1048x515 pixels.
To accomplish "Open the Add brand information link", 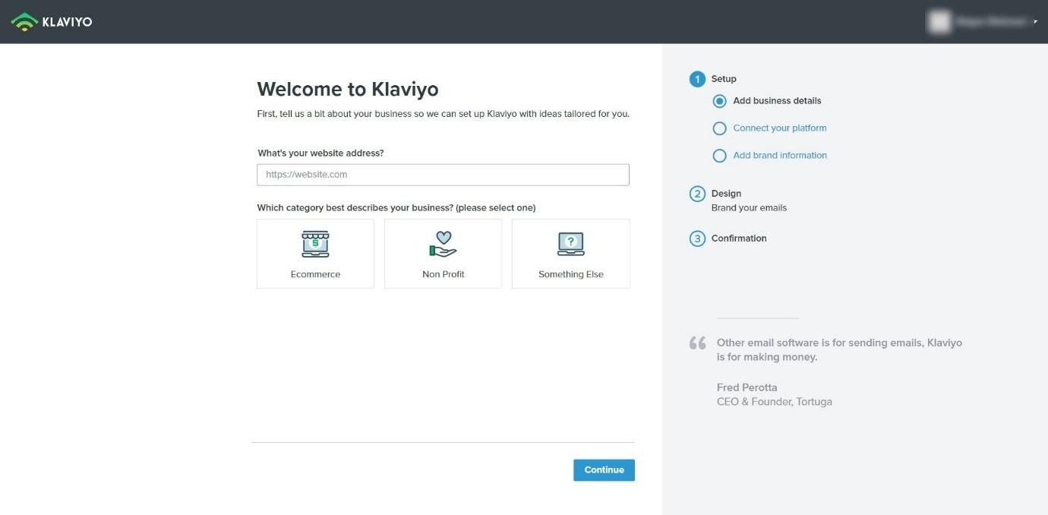I will pyautogui.click(x=780, y=156).
